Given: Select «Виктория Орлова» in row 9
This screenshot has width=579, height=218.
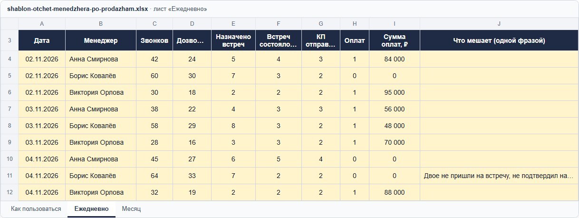Looking at the screenshot, I should pos(101,142).
